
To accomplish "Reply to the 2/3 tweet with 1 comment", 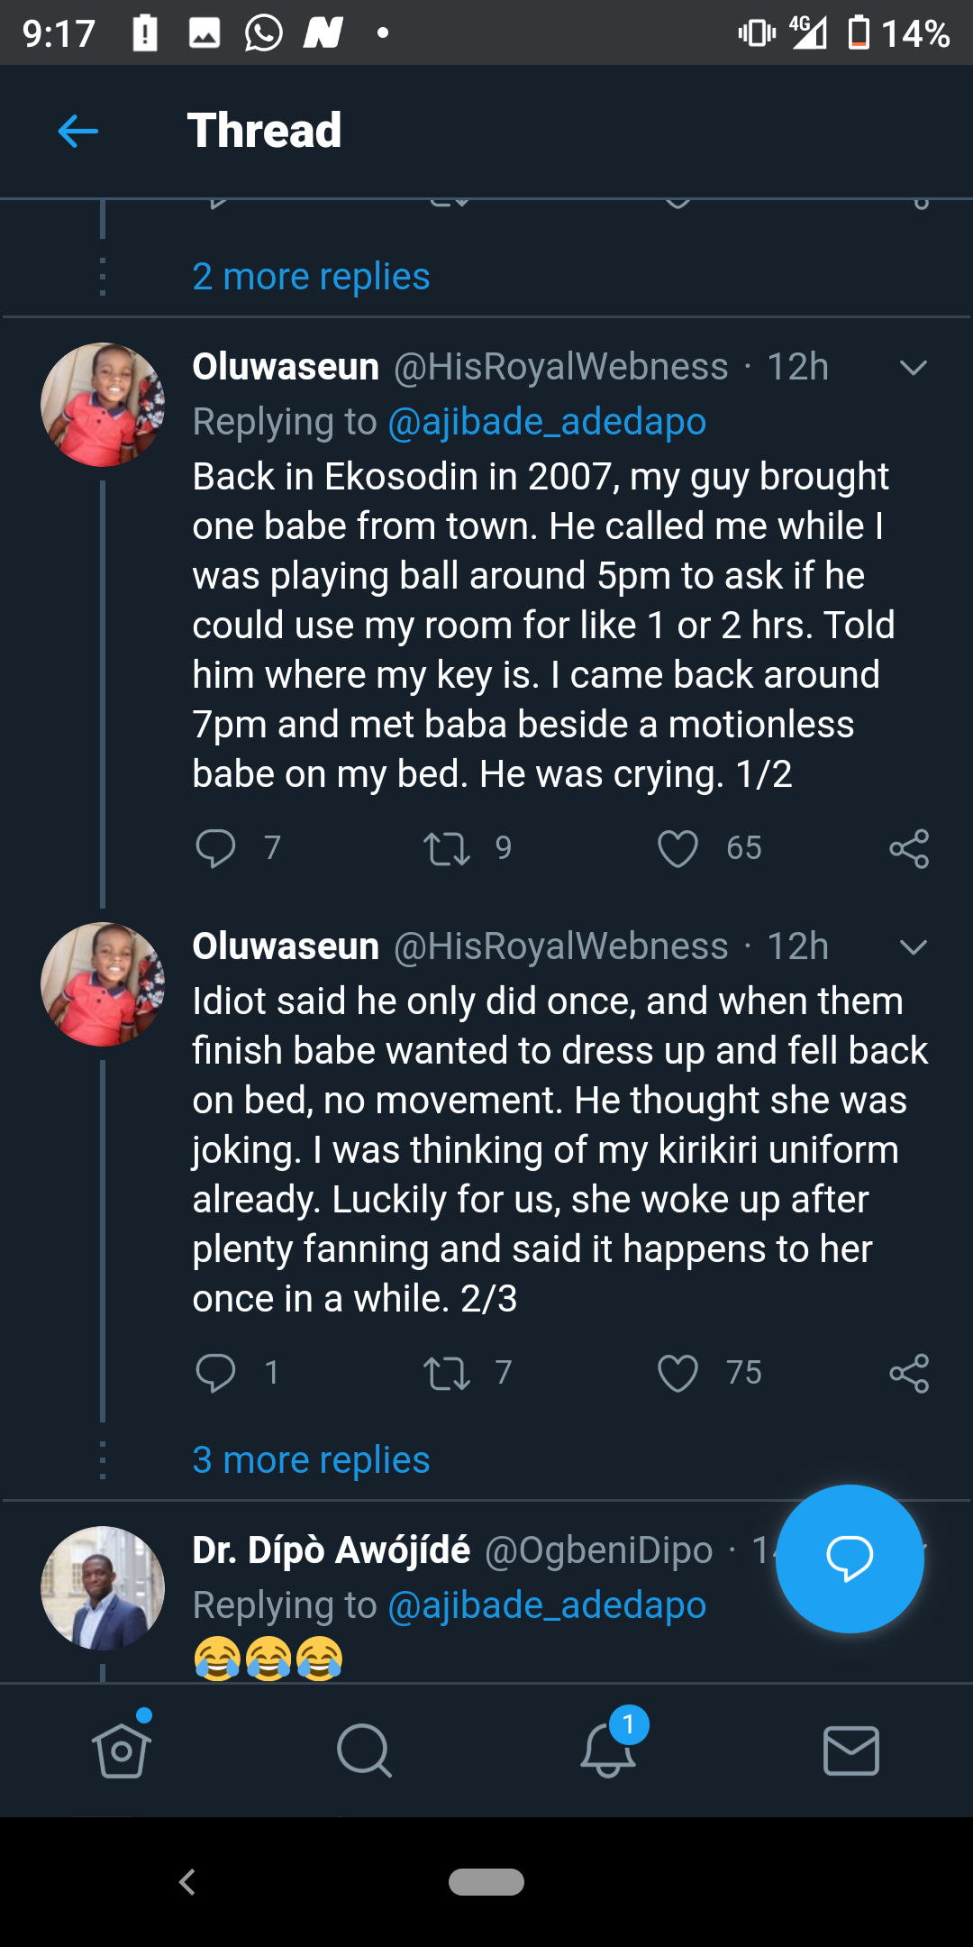I will [215, 1373].
